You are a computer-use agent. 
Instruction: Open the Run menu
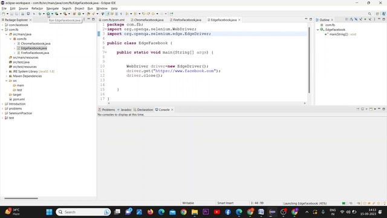[x=90, y=8]
